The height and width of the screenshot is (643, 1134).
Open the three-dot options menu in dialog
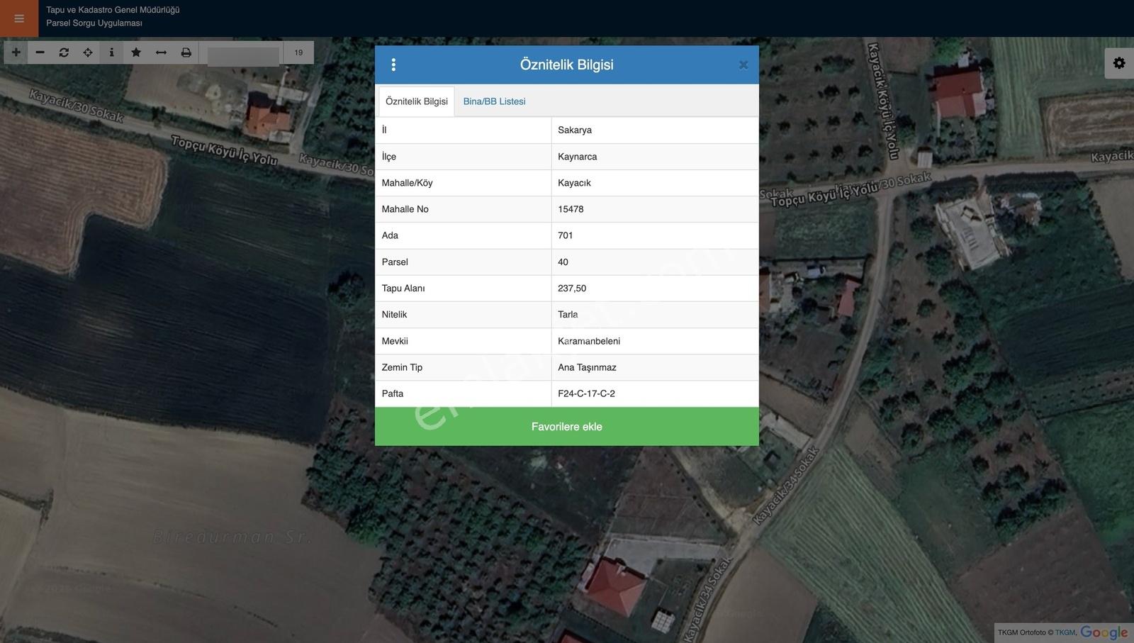click(393, 65)
